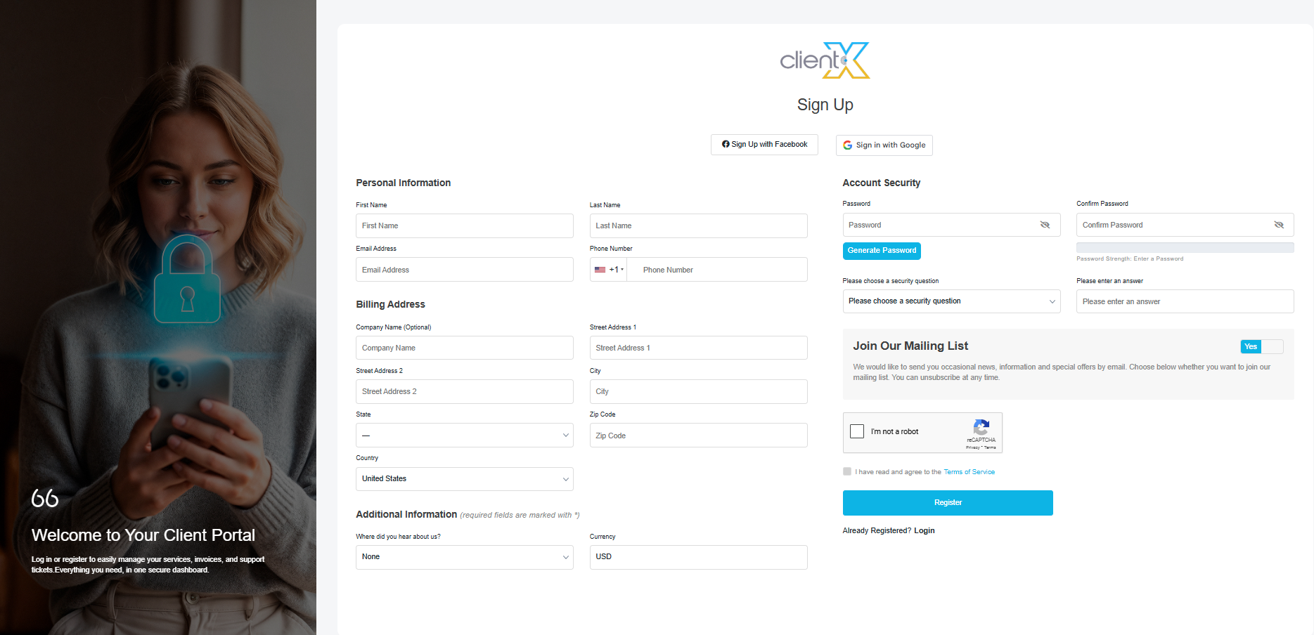The image size is (1314, 635).
Task: Click the ClientX logo
Action: 825,60
